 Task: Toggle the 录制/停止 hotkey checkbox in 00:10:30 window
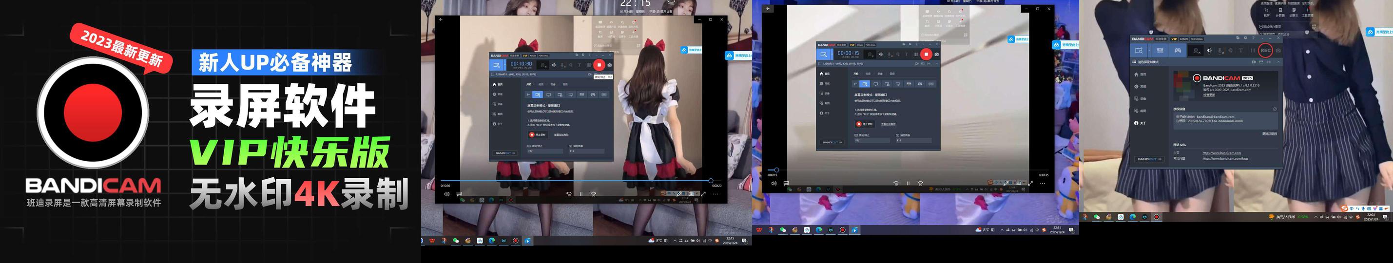pos(529,146)
